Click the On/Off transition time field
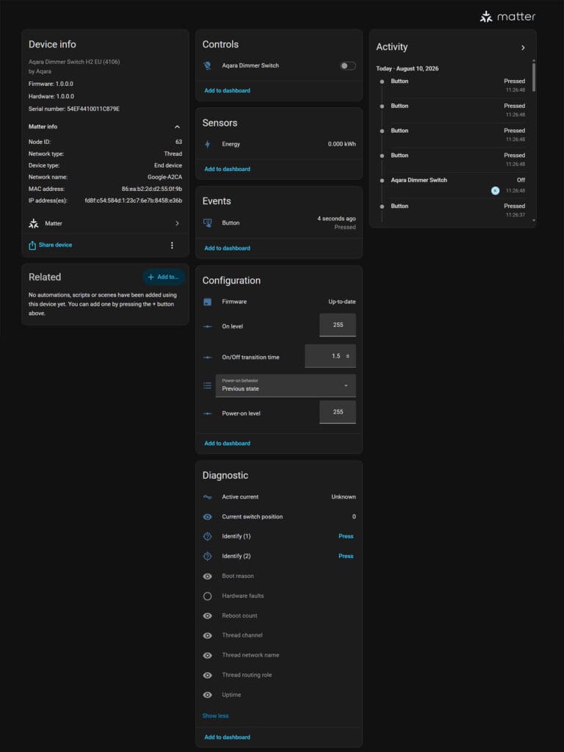The image size is (564, 752). point(330,356)
